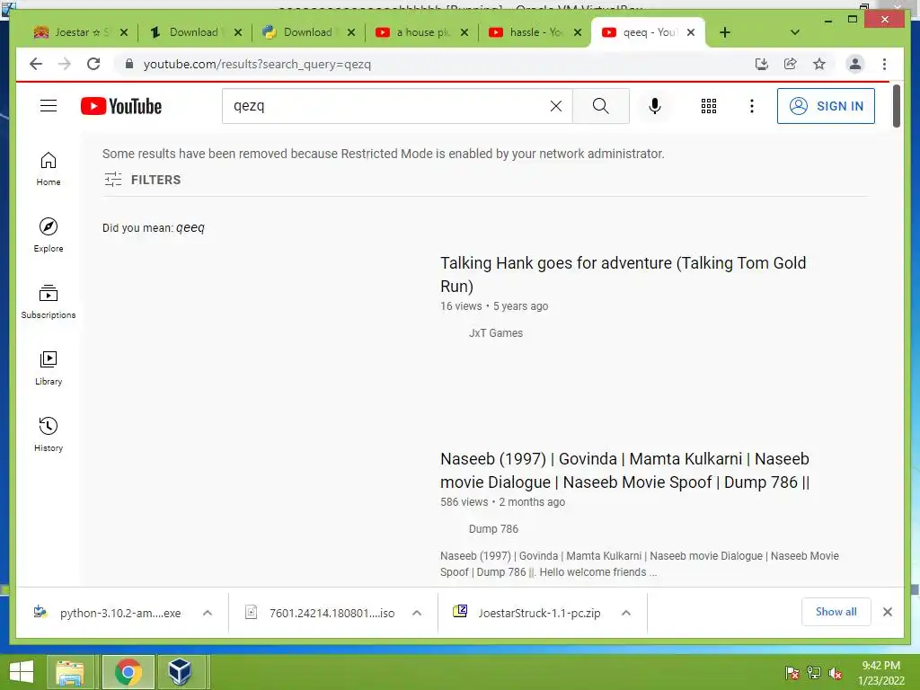Screen dimensions: 920x690
Task: Open Library in the sidebar
Action: (x=49, y=367)
